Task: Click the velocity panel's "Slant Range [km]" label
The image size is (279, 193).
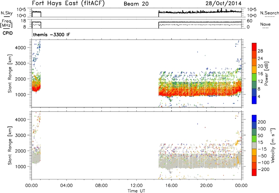Action: point(10,146)
